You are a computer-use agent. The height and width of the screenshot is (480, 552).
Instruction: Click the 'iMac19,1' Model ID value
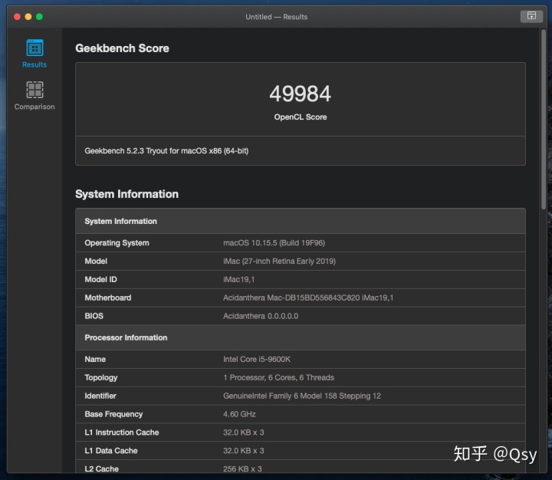pyautogui.click(x=238, y=280)
